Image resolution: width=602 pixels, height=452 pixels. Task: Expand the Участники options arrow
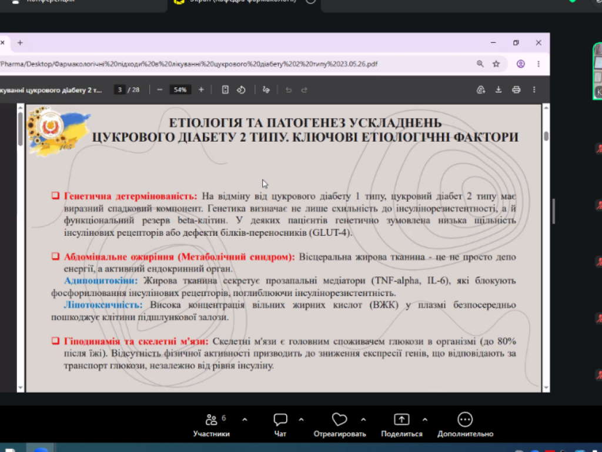click(245, 419)
